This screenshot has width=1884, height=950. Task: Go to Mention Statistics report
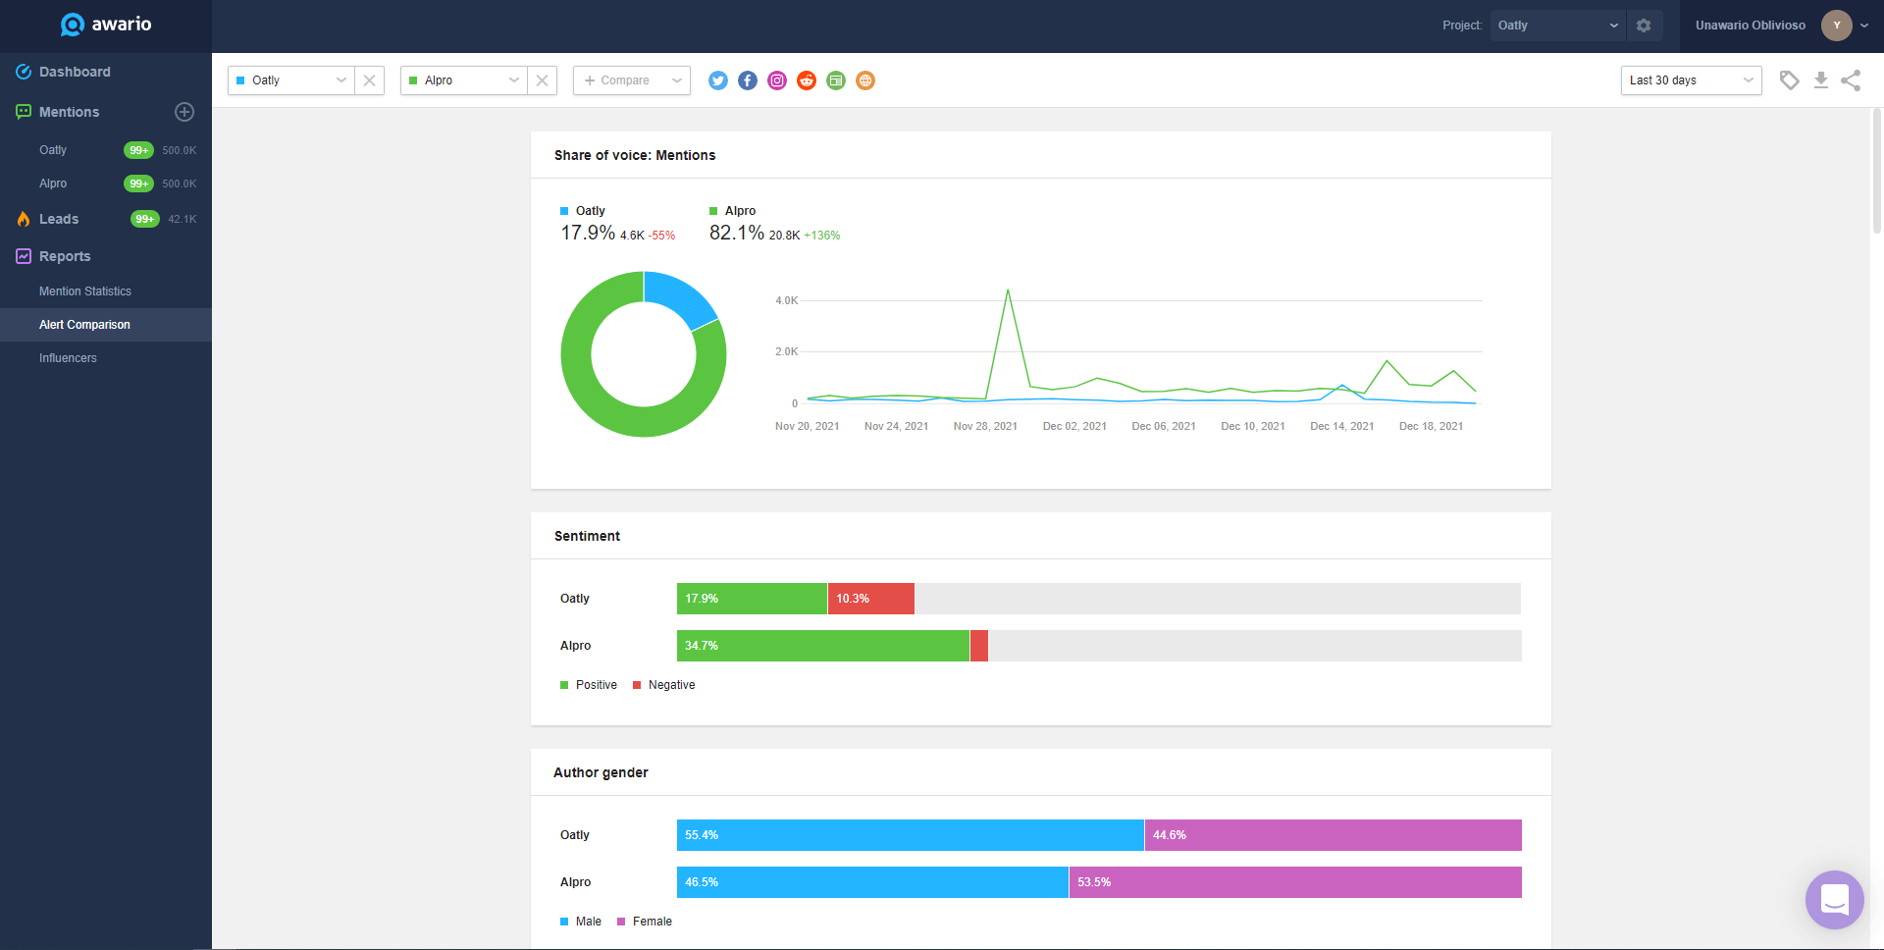(x=85, y=291)
